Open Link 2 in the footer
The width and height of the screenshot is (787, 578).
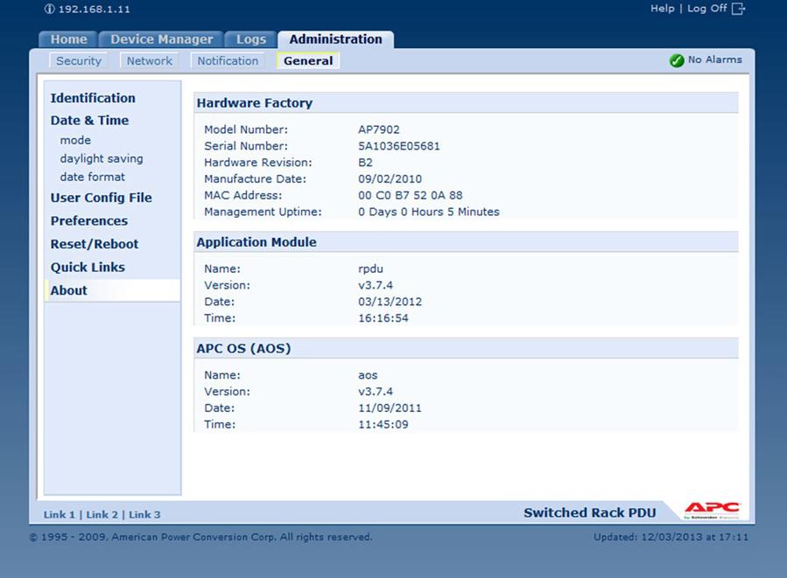[102, 515]
